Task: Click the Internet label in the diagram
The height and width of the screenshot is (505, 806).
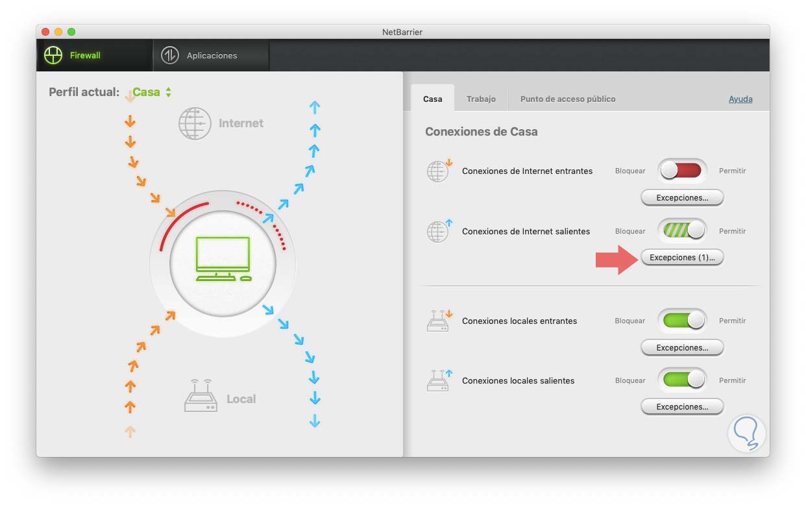Action: 241,123
